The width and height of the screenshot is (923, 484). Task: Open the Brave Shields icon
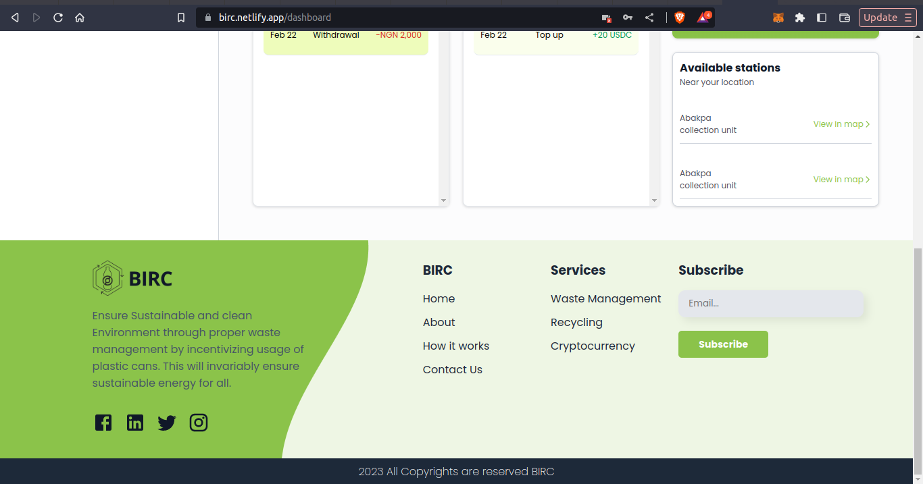click(x=679, y=17)
